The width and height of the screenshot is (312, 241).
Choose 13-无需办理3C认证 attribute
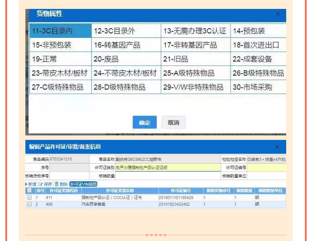pyautogui.click(x=195, y=31)
